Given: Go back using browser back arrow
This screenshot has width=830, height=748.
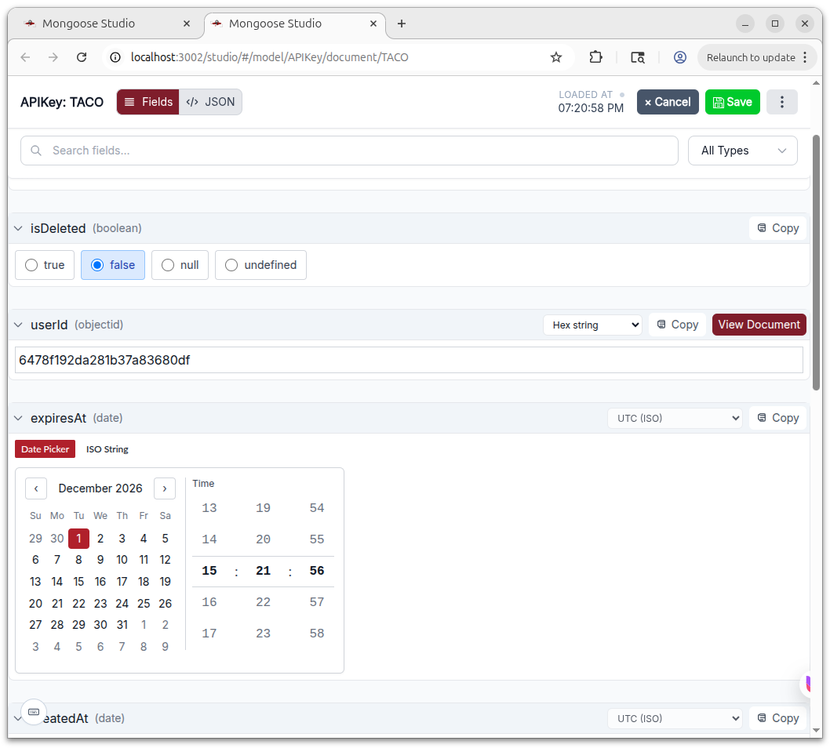Looking at the screenshot, I should (25, 57).
